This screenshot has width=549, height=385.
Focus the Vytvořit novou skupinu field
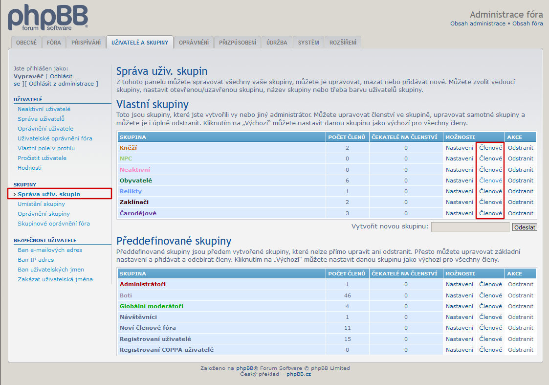click(x=470, y=227)
